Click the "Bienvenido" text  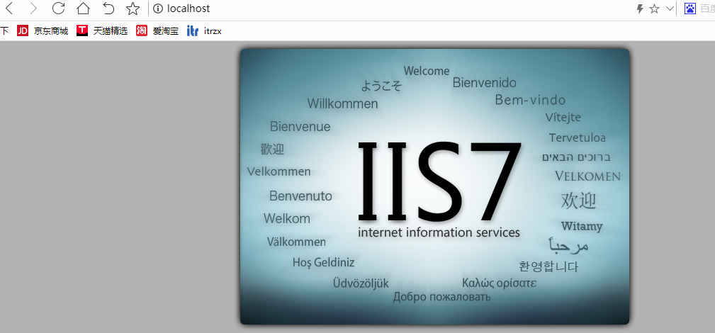[484, 83]
